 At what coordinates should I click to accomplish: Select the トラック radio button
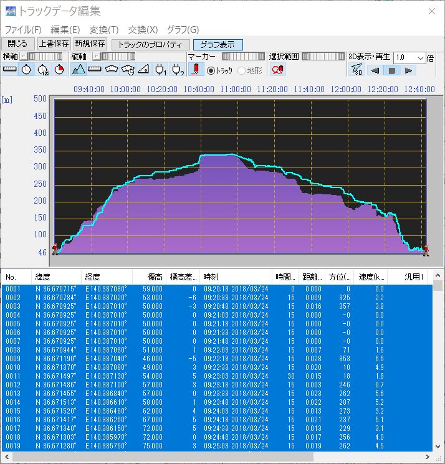(x=211, y=70)
